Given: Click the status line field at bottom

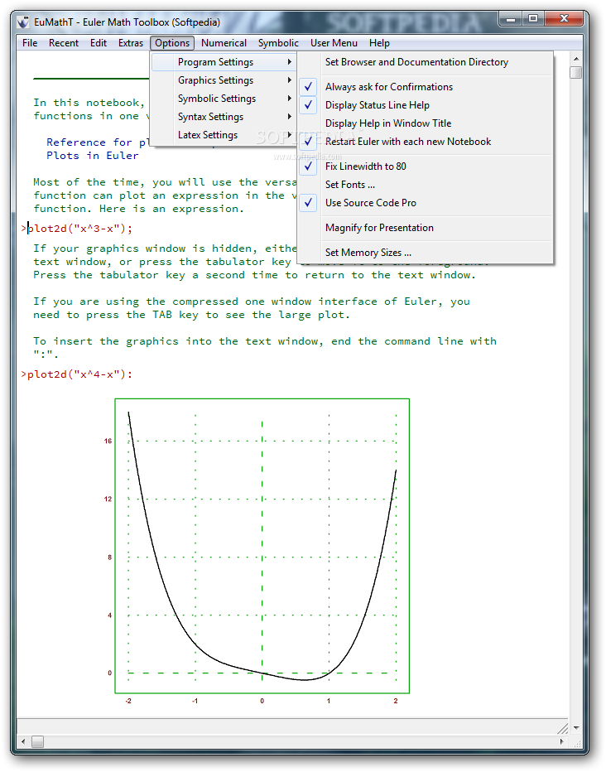Looking at the screenshot, I should 292,726.
